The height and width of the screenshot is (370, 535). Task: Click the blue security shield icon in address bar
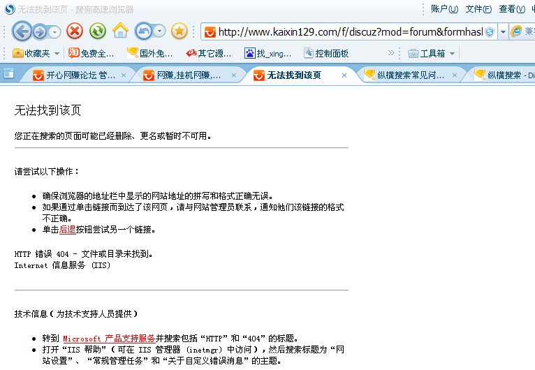[x=490, y=32]
